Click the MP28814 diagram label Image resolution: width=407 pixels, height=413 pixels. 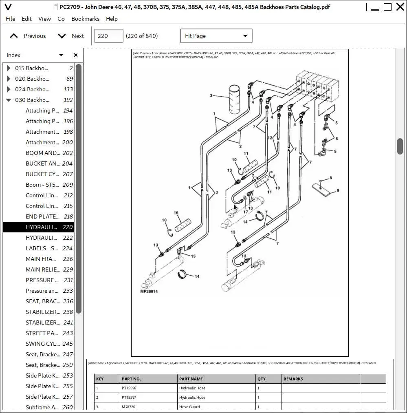coord(149,292)
